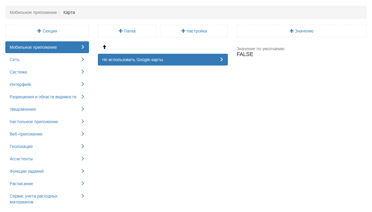Open Разрешения и области видимости
This screenshot has width=372, height=212.
[43, 97]
